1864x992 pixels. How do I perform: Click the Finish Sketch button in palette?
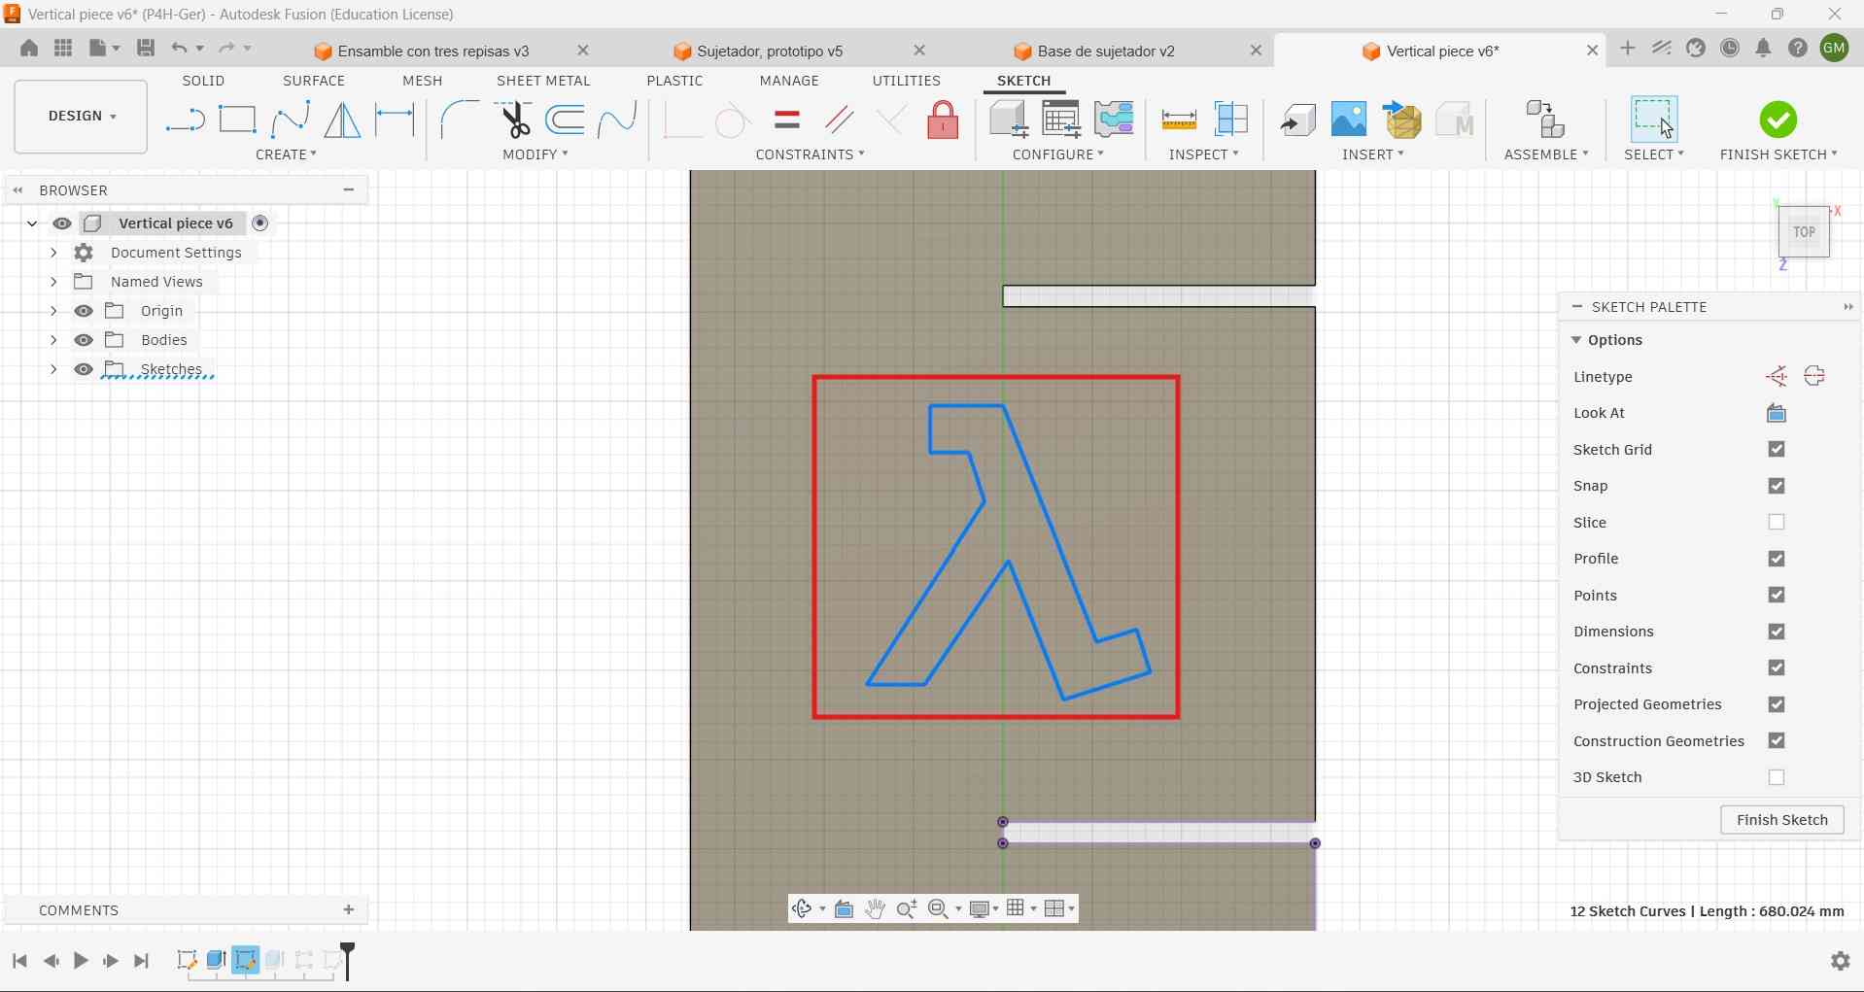tap(1782, 820)
